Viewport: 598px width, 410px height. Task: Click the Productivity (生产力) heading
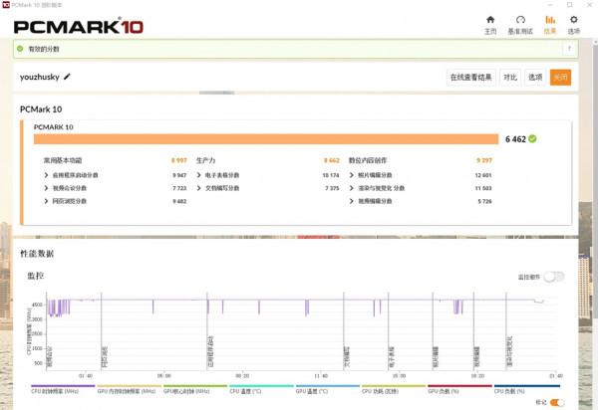pos(206,160)
